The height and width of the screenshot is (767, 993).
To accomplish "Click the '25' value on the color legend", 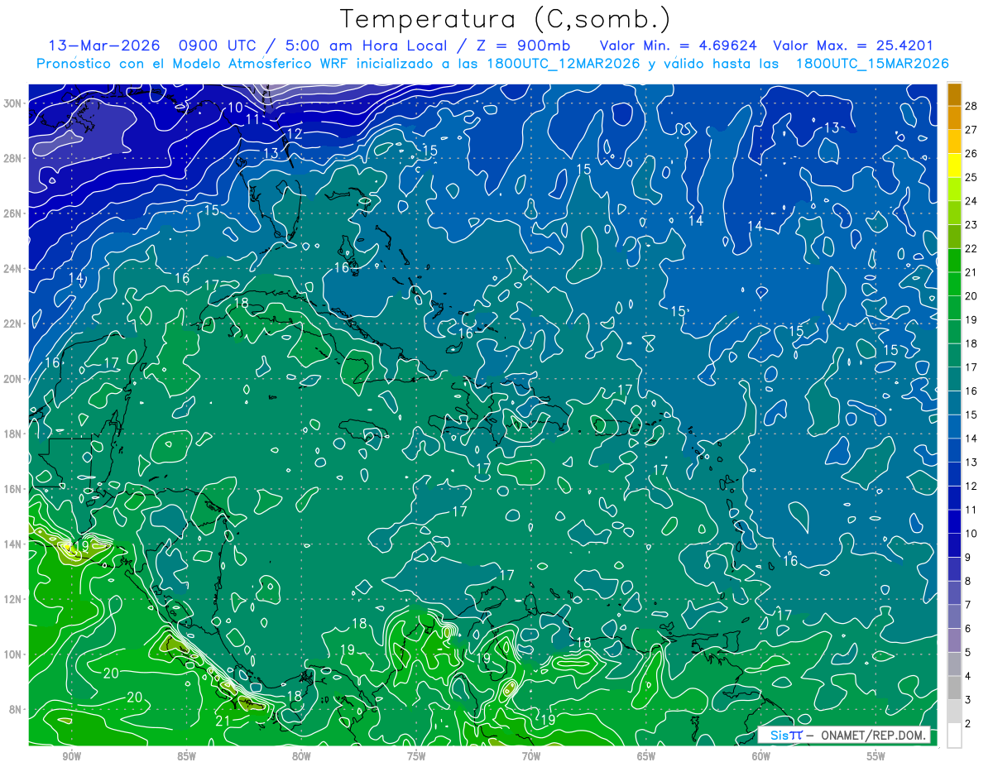I will (x=971, y=177).
